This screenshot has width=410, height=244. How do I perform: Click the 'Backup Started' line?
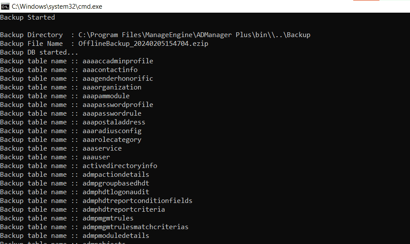(28, 17)
